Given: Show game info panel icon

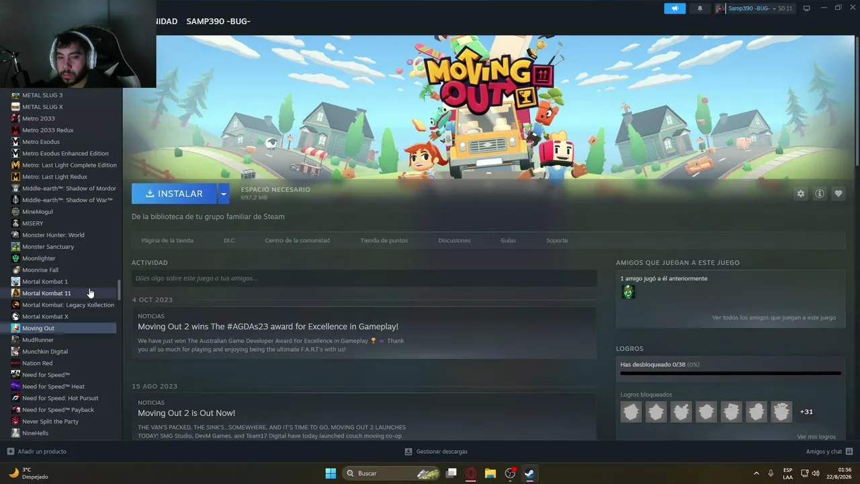Looking at the screenshot, I should click(x=819, y=194).
